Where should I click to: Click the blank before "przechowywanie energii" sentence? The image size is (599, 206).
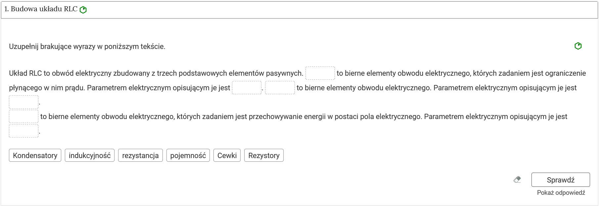tap(23, 116)
